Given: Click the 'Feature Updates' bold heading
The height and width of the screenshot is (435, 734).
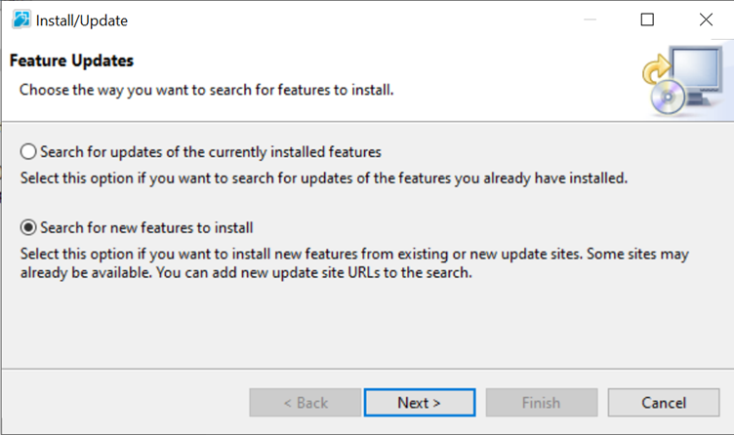Looking at the screenshot, I should (x=71, y=60).
